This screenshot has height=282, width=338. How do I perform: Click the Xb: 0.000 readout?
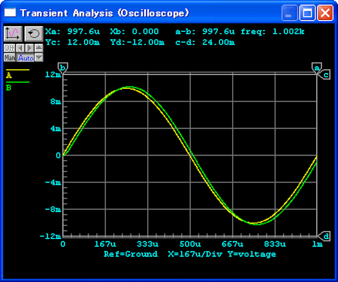pyautogui.click(x=135, y=32)
